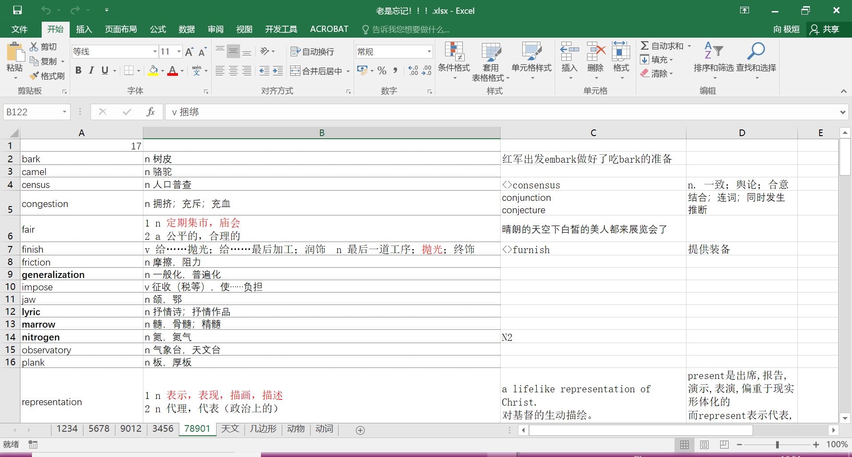
Task: Open the 天文 worksheet tab
Action: [x=230, y=429]
